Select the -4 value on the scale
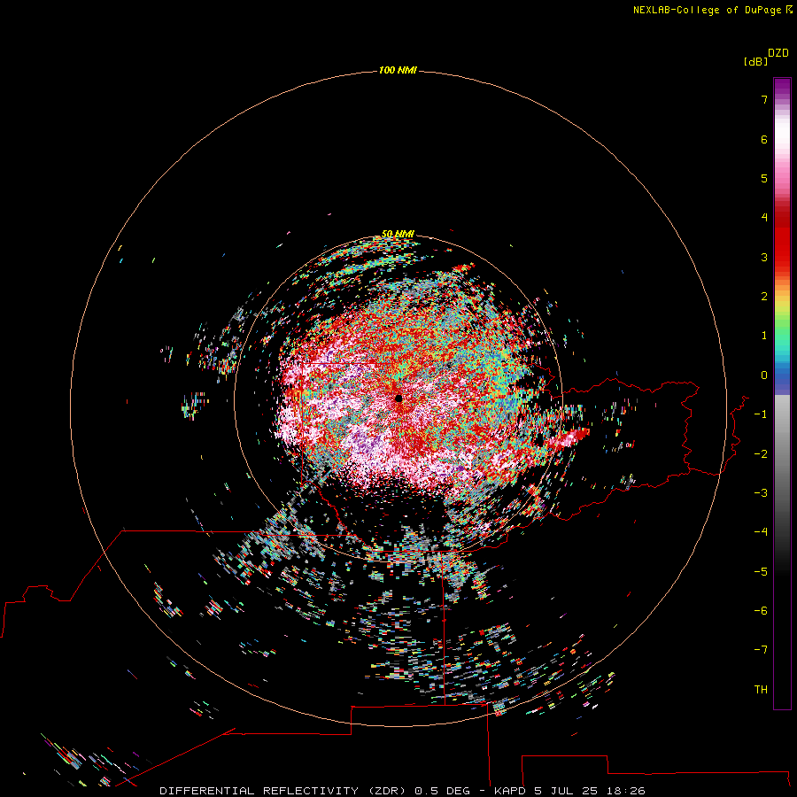Image resolution: width=797 pixels, height=797 pixels. (x=761, y=532)
